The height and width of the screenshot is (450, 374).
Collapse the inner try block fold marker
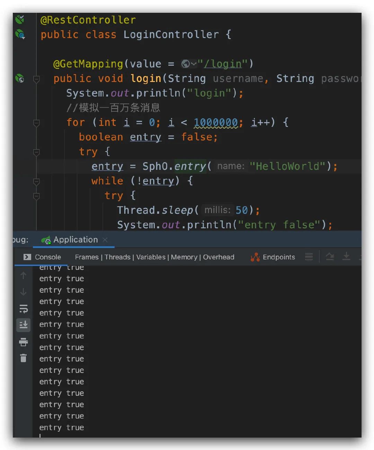(36, 196)
